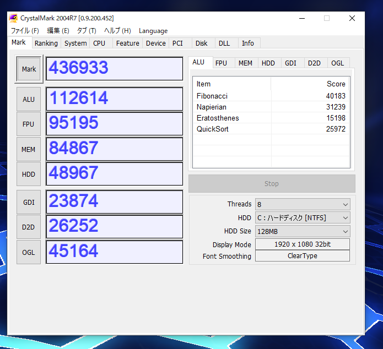383x349 pixels.
Task: Open the Language menu
Action: (x=153, y=31)
